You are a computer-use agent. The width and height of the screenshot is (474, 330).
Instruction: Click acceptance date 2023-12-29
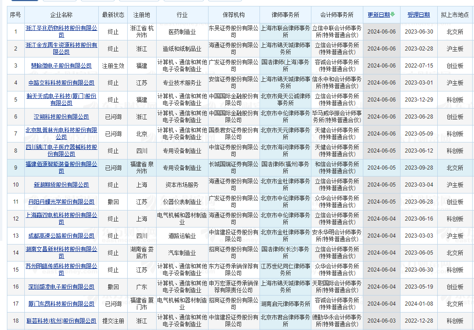(419, 100)
